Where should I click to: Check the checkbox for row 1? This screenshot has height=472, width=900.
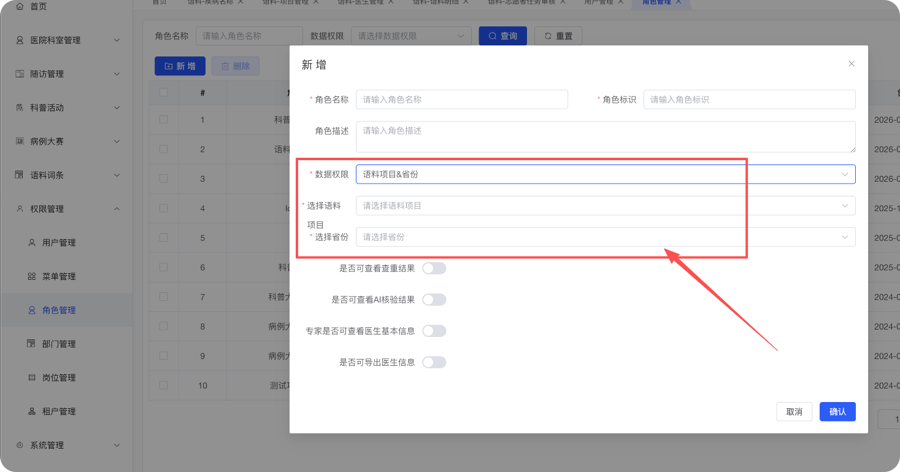[x=163, y=120]
